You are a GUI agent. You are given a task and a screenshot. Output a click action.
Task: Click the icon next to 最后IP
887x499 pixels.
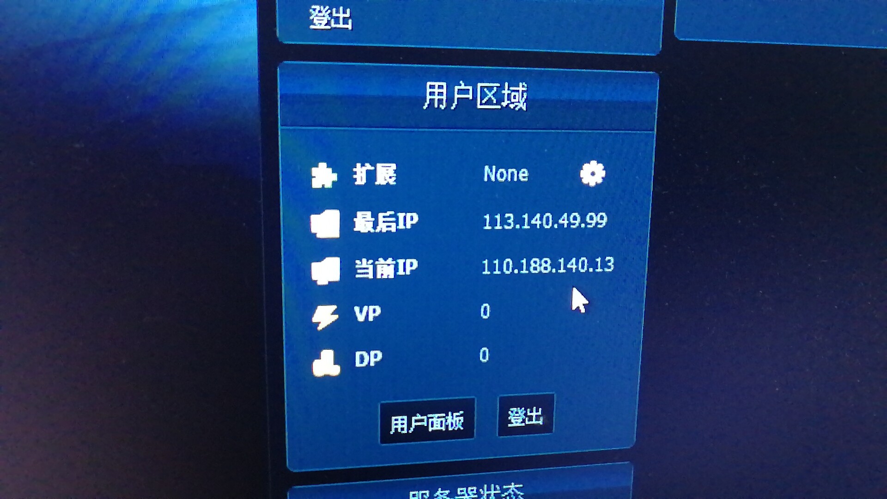325,224
